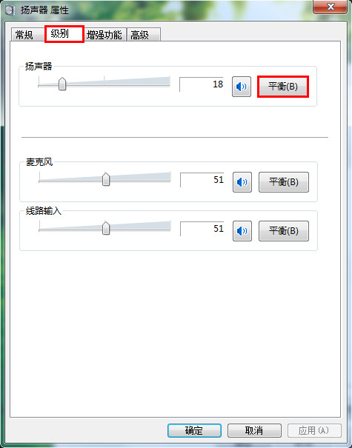Image resolution: width=352 pixels, height=448 pixels.
Task: Close the 扬声器 属性 dialog window
Action: pos(331,6)
